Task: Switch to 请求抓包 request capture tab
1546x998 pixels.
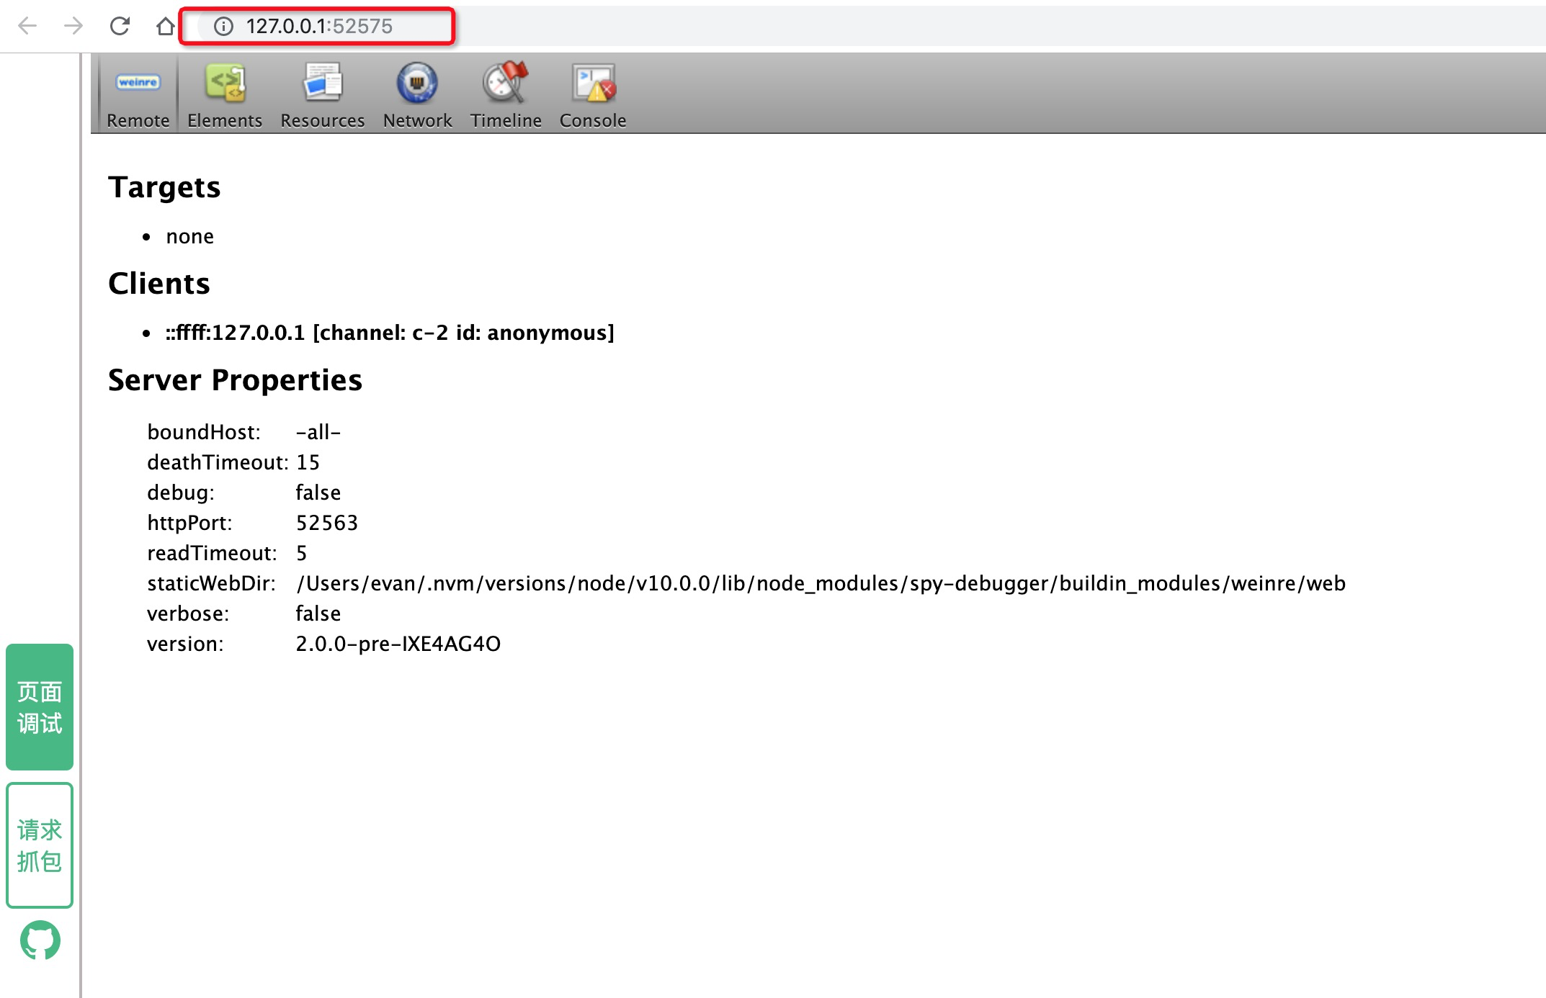Action: click(40, 845)
